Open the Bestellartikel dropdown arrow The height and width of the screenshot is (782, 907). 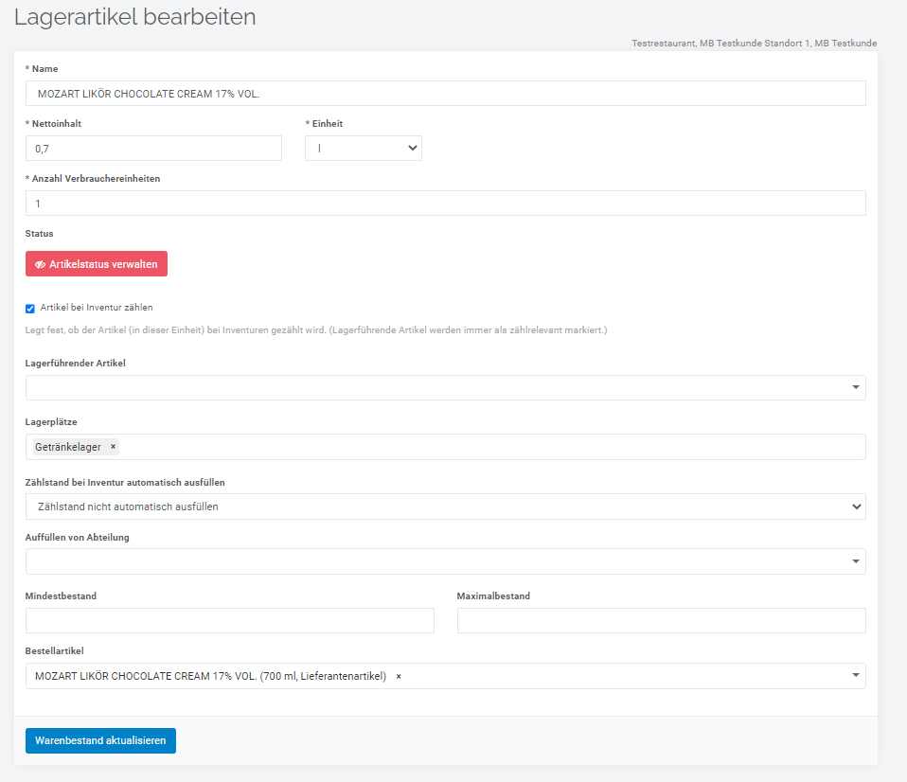[856, 675]
